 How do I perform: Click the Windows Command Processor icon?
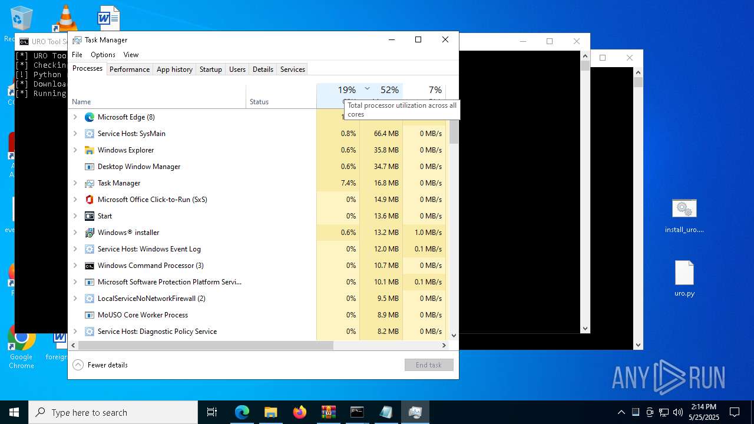(x=90, y=266)
